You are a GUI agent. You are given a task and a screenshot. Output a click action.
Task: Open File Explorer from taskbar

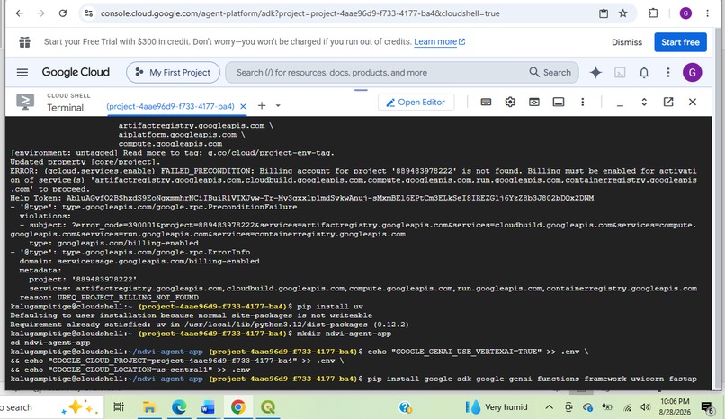tap(149, 407)
